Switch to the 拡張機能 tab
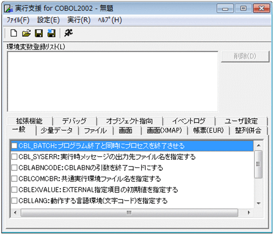 (30, 121)
